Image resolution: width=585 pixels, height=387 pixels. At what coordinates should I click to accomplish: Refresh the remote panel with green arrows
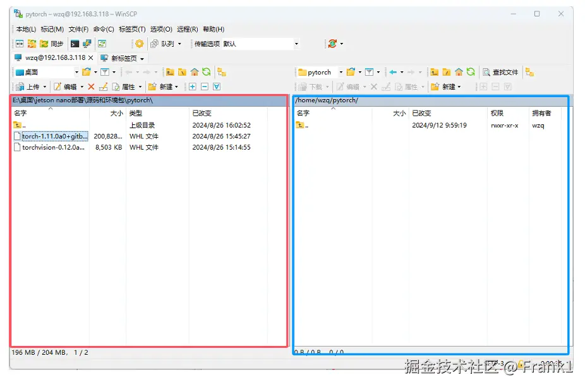click(x=471, y=72)
